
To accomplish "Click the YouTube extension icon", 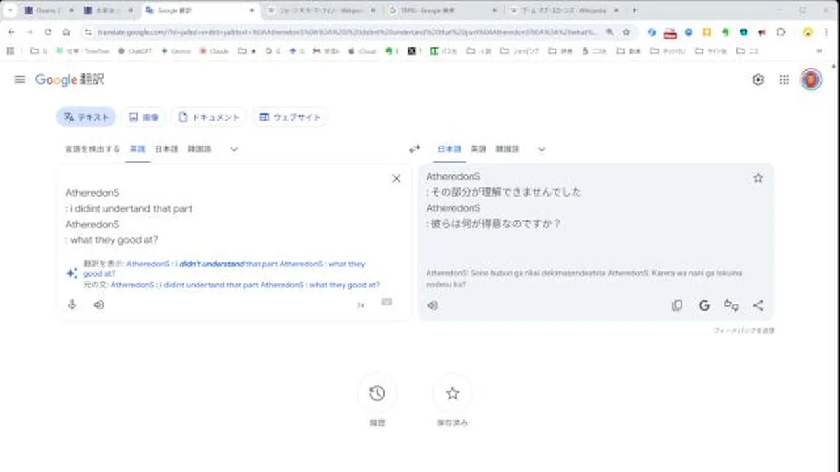I will [x=670, y=32].
